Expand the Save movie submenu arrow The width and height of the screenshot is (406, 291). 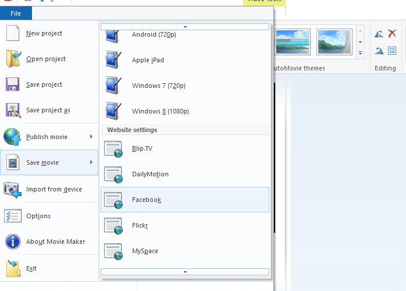pyautogui.click(x=91, y=162)
